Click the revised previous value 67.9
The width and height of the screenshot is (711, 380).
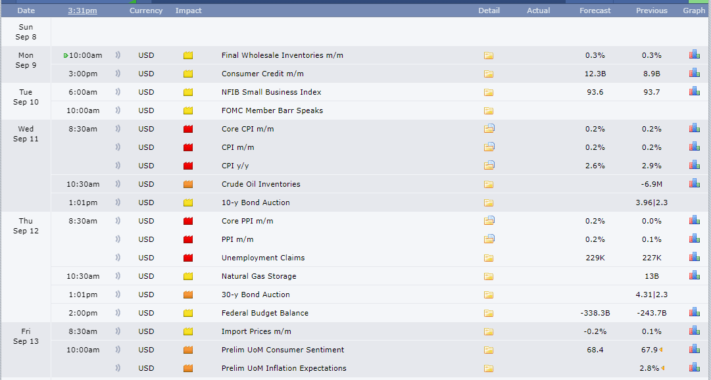coord(649,350)
